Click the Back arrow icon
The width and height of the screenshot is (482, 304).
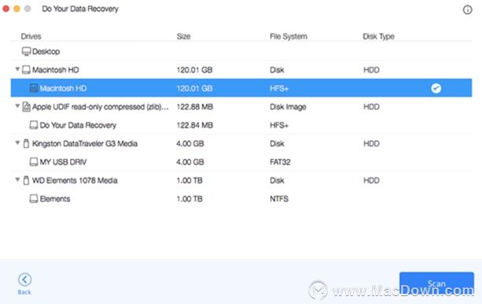(24, 280)
